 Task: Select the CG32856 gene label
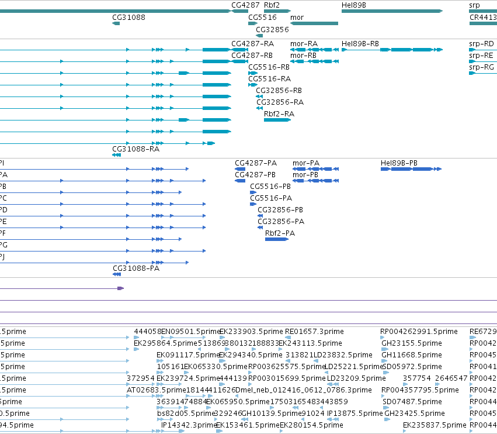pyautogui.click(x=272, y=29)
